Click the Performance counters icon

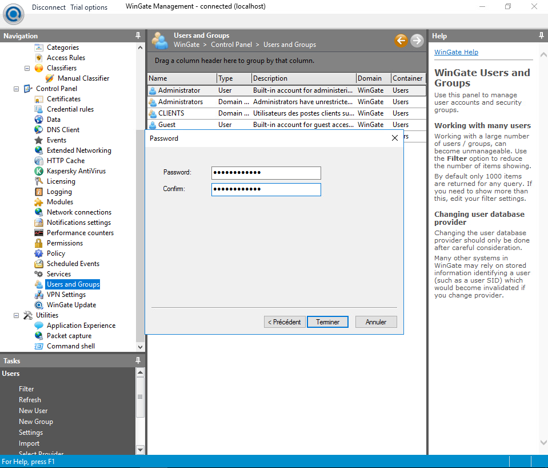tap(39, 233)
